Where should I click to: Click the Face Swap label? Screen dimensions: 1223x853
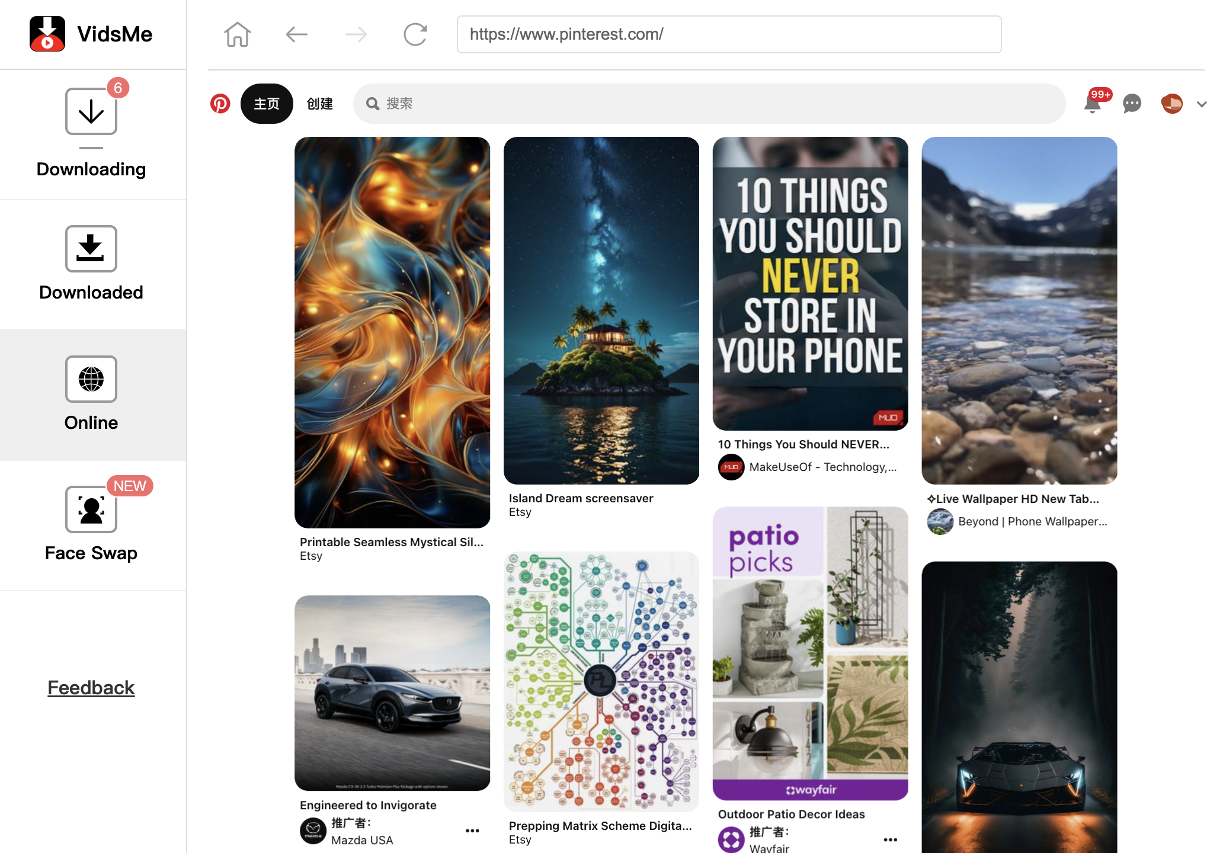point(91,553)
